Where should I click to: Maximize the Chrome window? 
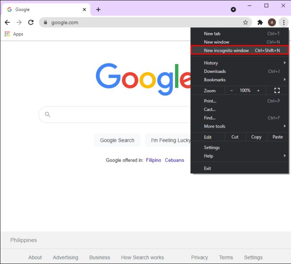pos(266,5)
